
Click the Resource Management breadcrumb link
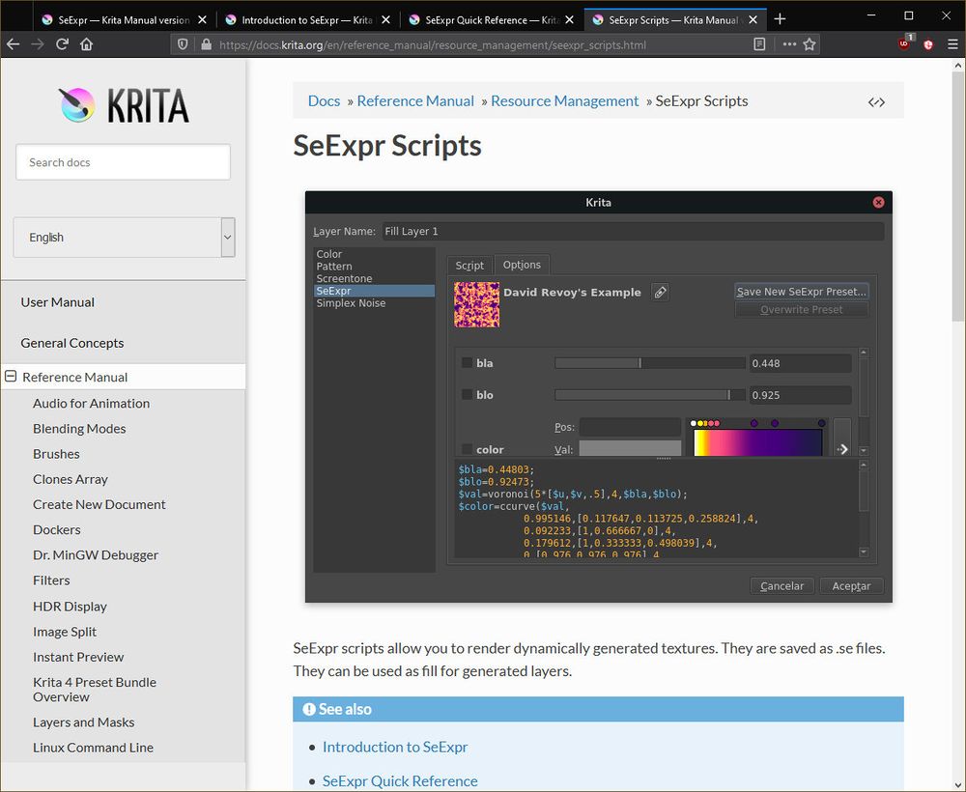564,100
